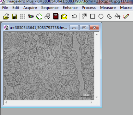Select the ellipse AOI tool
The height and width of the screenshot is (115, 133).
pyautogui.click(x=101, y=16)
